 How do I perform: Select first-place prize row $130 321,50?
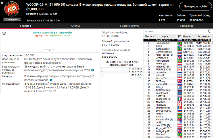(122, 69)
